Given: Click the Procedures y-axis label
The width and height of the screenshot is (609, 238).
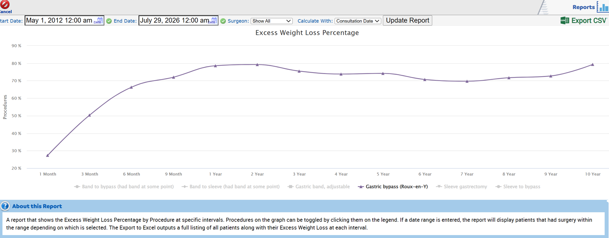Looking at the screenshot, I should point(5,107).
